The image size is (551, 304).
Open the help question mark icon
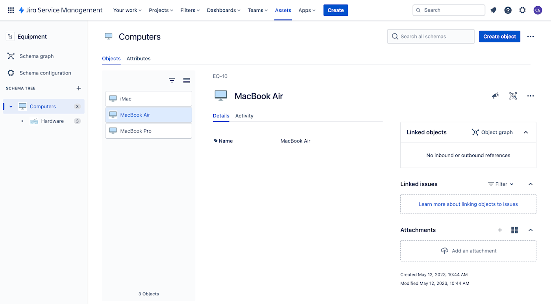click(x=508, y=10)
